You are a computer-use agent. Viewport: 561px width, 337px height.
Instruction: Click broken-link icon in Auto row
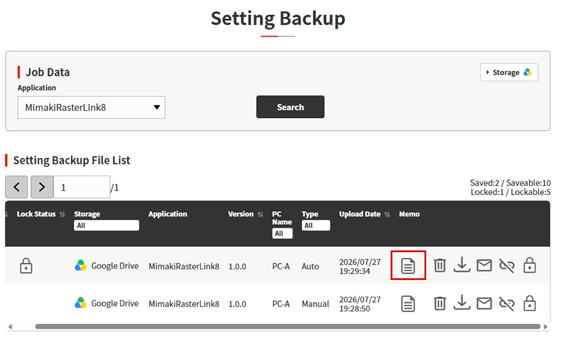tap(506, 266)
